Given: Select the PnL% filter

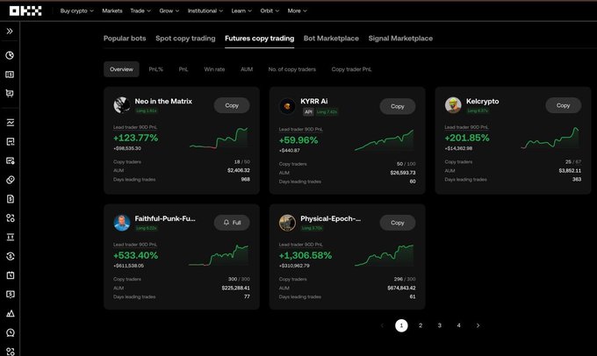Looking at the screenshot, I should (155, 69).
